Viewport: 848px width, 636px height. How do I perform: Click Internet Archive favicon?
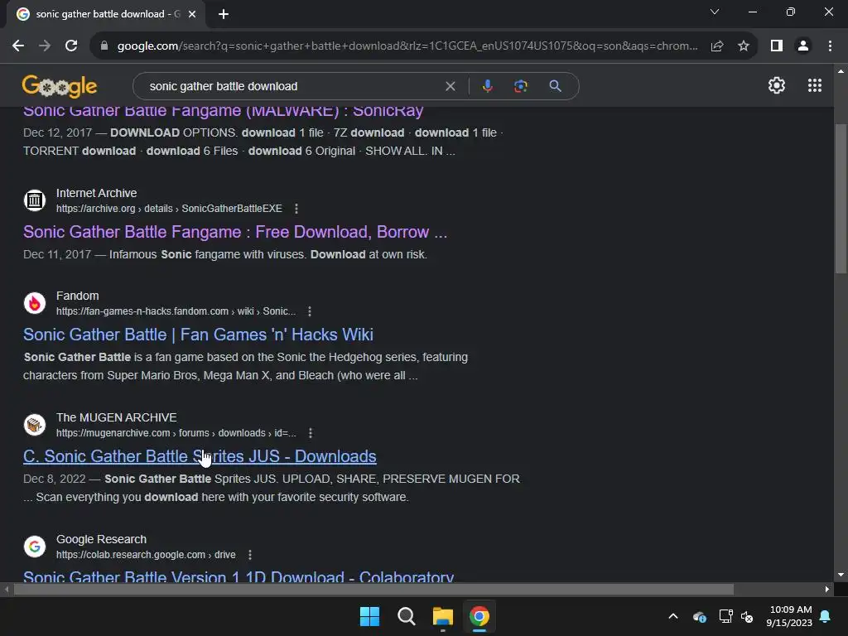click(35, 200)
